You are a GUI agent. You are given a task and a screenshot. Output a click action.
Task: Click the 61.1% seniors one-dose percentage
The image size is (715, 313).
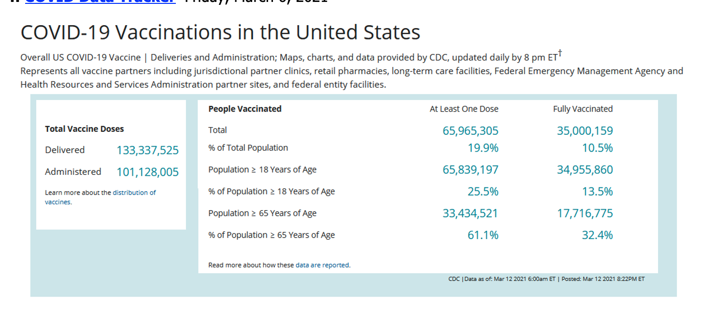pyautogui.click(x=483, y=235)
